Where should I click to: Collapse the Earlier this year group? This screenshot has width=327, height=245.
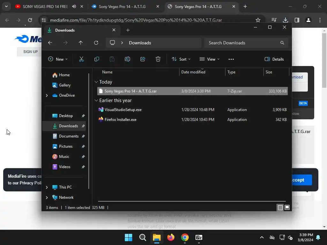[96, 100]
